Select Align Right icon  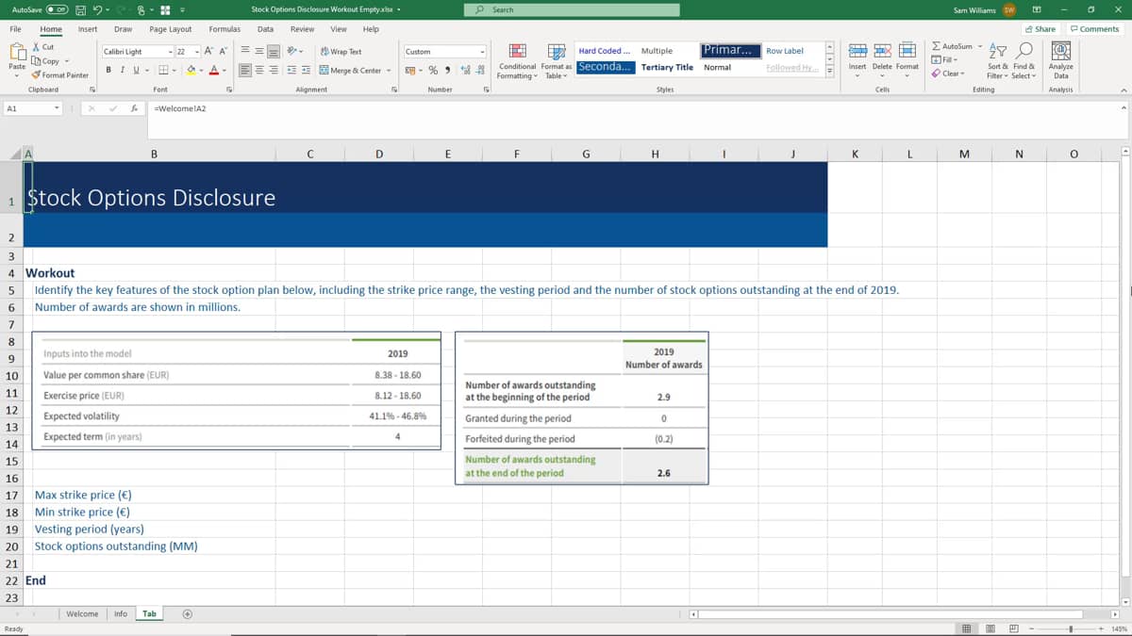273,70
